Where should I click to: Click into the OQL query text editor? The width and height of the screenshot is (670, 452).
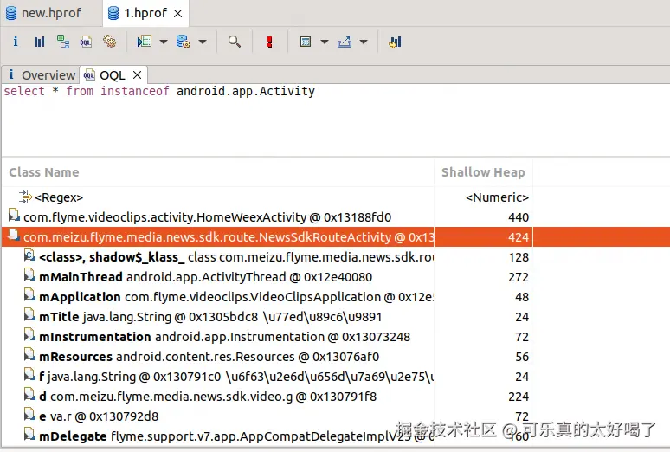pos(336,119)
